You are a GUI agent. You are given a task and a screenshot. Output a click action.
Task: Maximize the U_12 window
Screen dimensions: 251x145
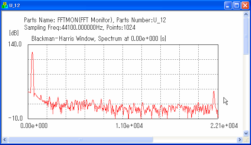point(237,6)
